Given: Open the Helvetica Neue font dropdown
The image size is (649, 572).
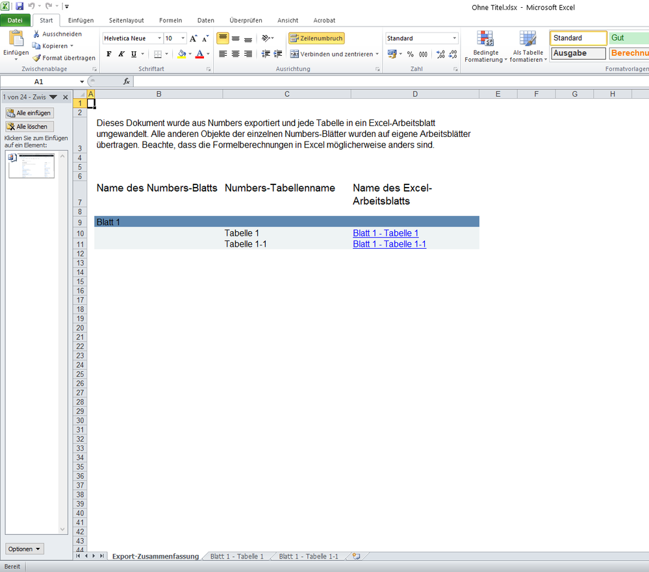Looking at the screenshot, I should pyautogui.click(x=159, y=38).
